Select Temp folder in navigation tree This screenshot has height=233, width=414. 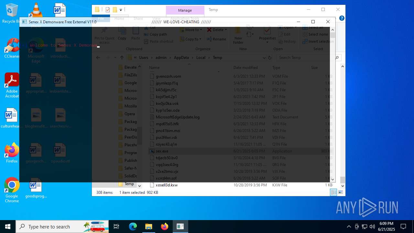point(129,184)
